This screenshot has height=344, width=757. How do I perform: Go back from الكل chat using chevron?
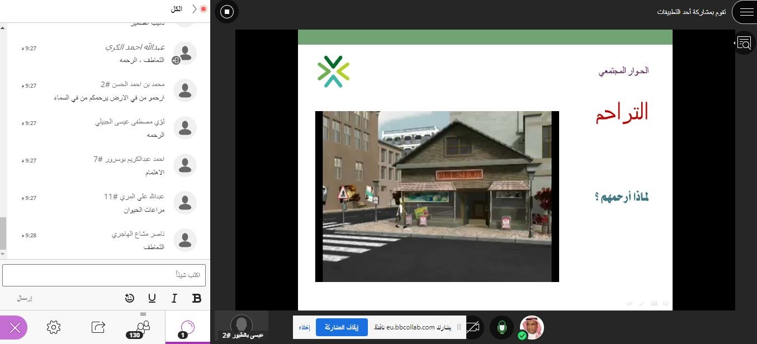pyautogui.click(x=194, y=9)
